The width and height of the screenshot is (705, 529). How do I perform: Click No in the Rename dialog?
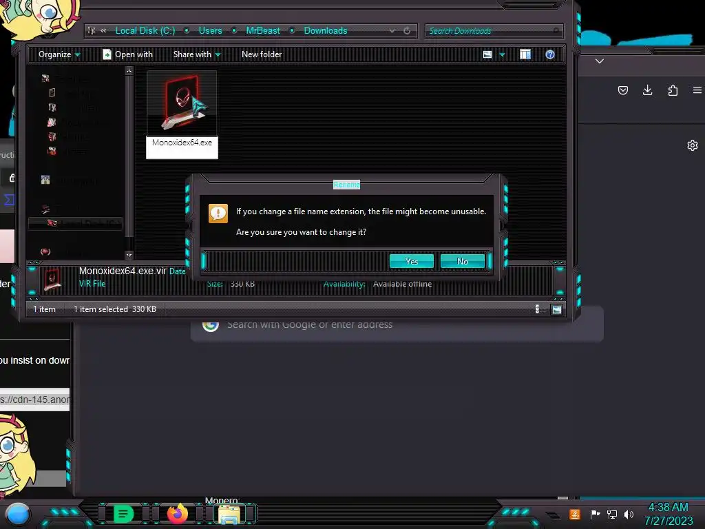click(x=463, y=261)
